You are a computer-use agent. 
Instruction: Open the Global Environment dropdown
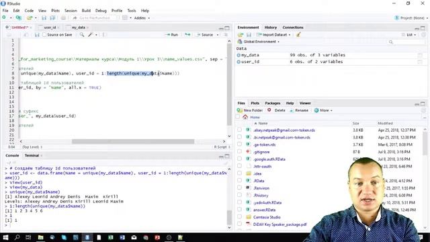click(x=259, y=42)
